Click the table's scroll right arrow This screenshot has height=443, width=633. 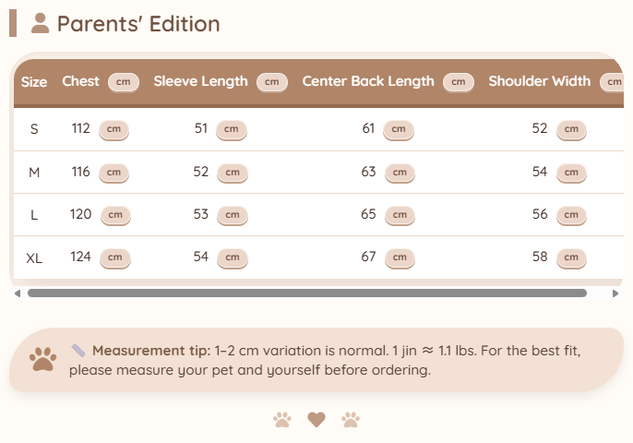tap(615, 293)
